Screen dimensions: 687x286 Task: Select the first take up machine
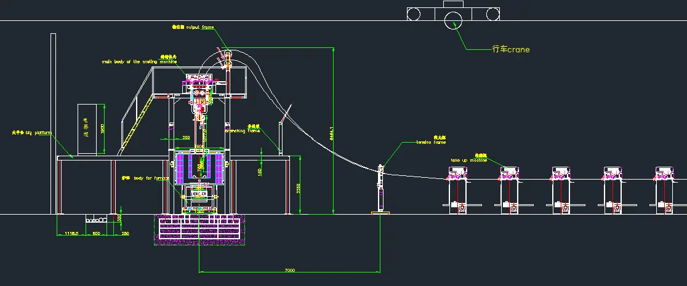pyautogui.click(x=456, y=189)
